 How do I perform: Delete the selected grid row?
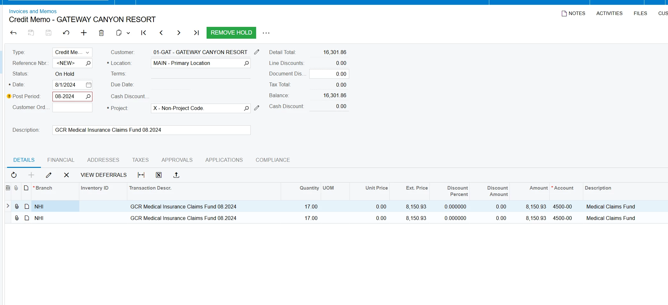pyautogui.click(x=66, y=175)
